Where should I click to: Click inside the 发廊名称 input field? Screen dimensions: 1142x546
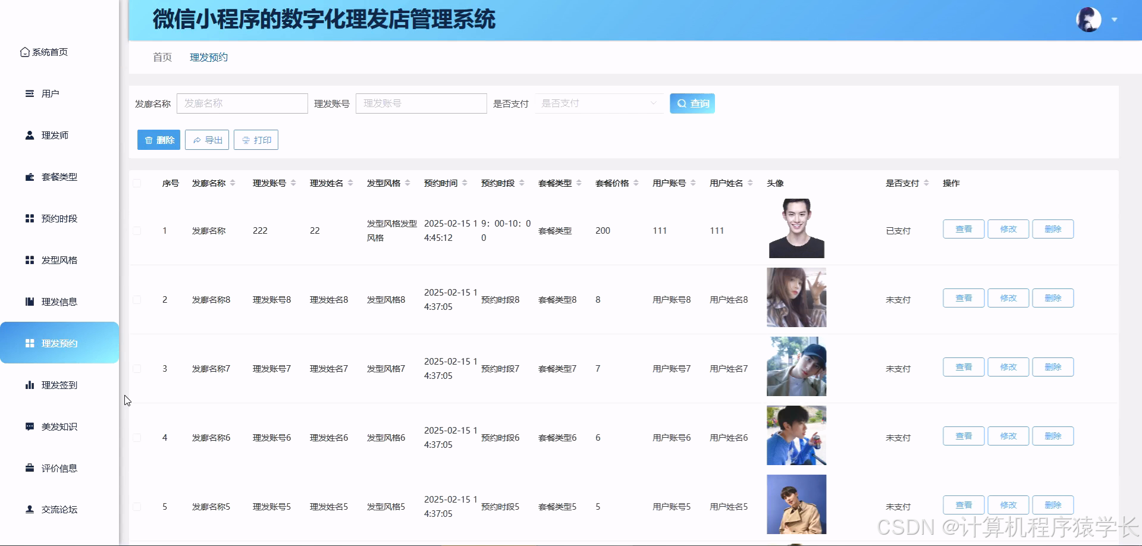pos(242,103)
